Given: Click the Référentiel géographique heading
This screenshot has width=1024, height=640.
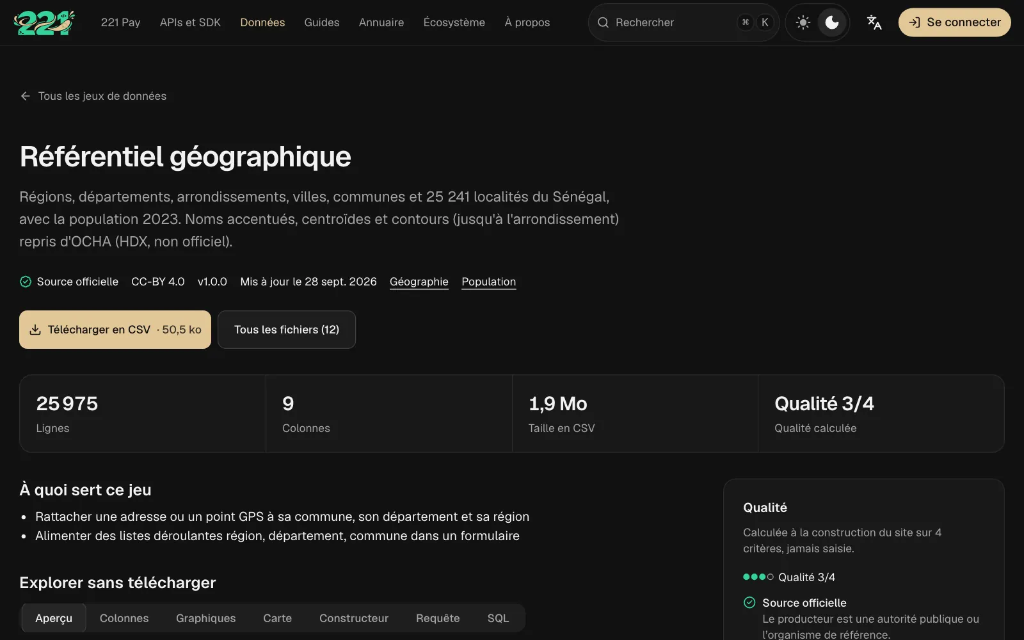Looking at the screenshot, I should pyautogui.click(x=186, y=157).
